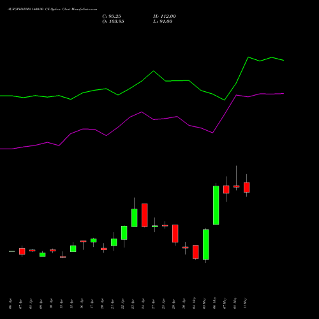Select the tall green 06 May candlestick
This screenshot has width=319, height=319.
216,205
